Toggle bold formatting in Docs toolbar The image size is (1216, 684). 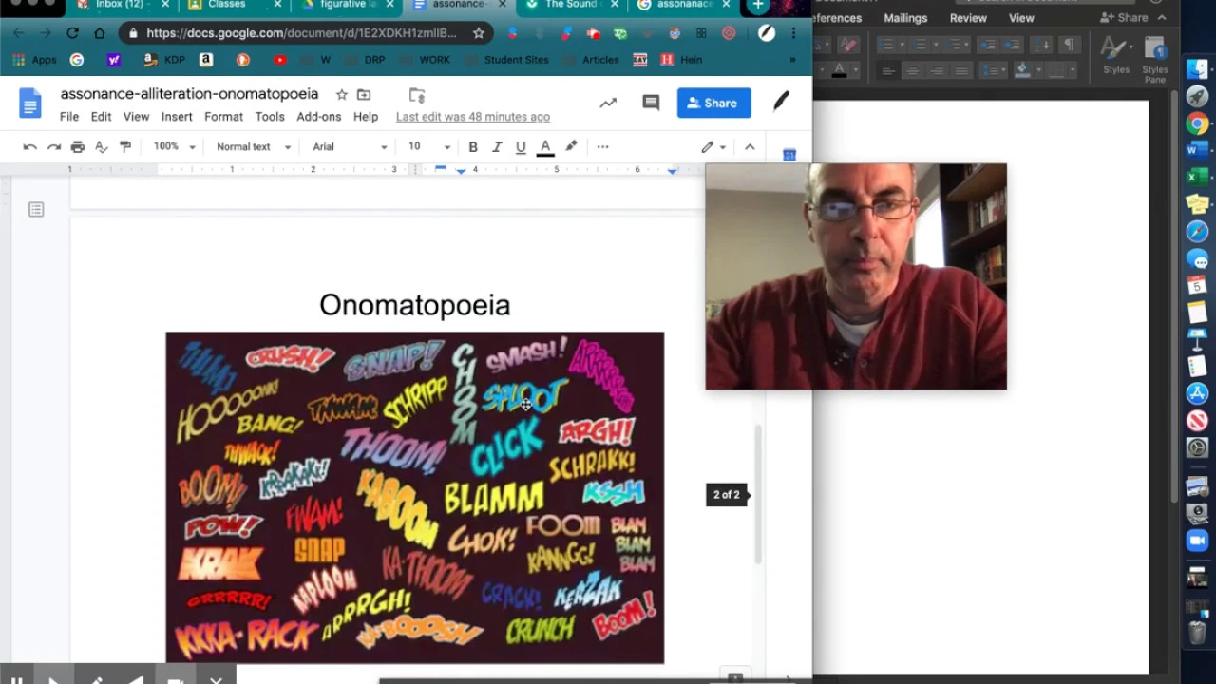473,146
